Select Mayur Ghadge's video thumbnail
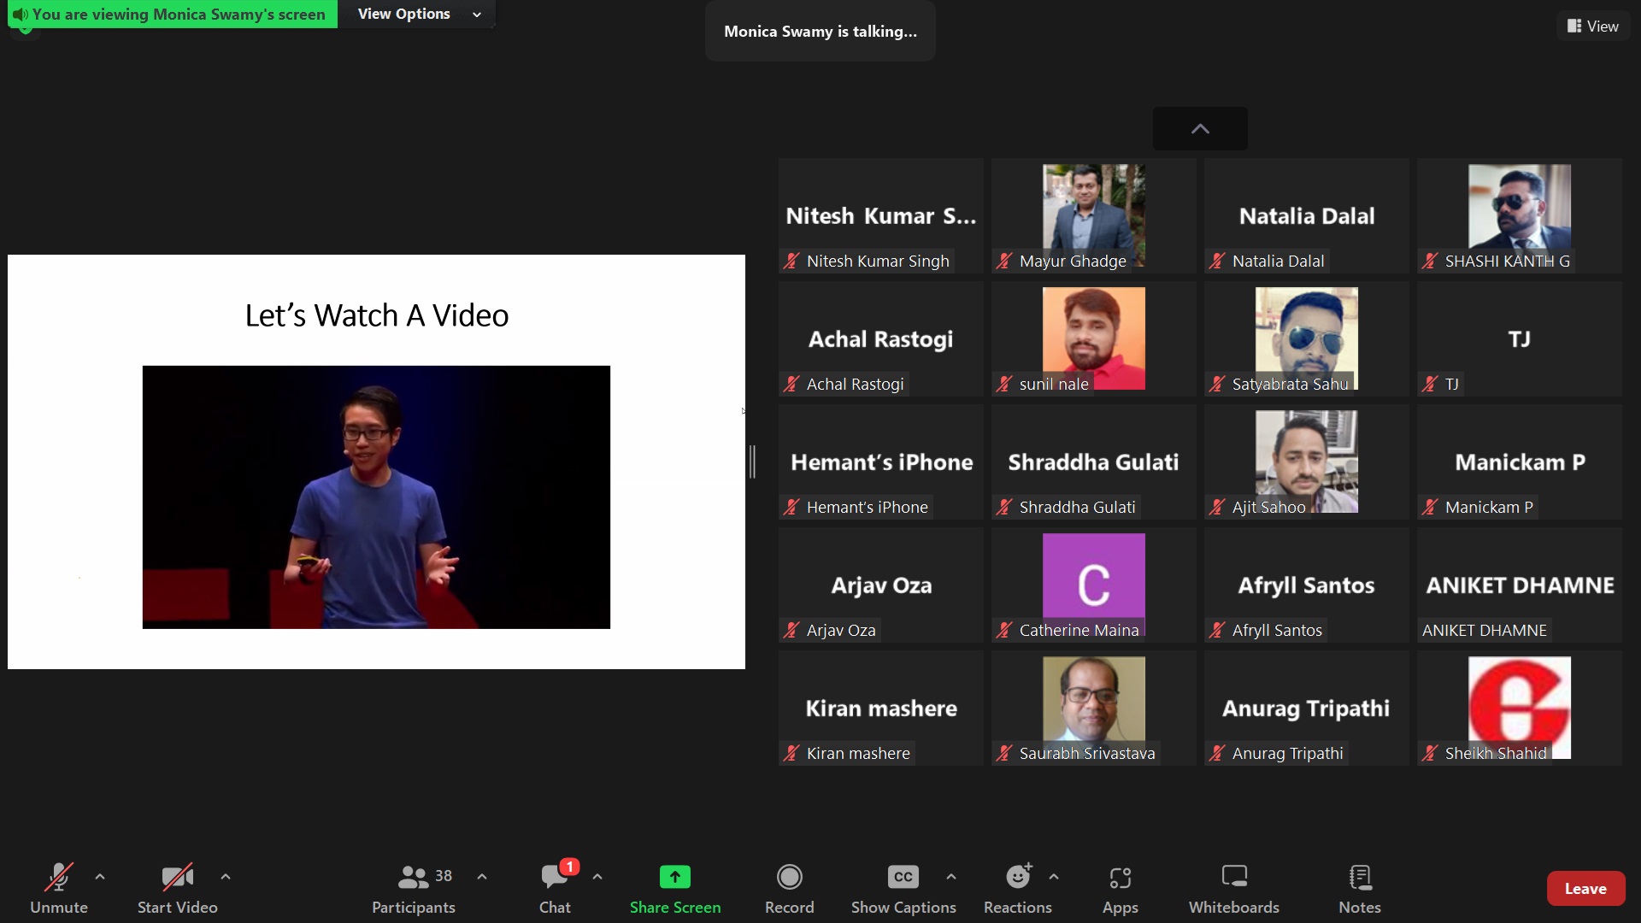This screenshot has height=923, width=1641. [x=1093, y=215]
